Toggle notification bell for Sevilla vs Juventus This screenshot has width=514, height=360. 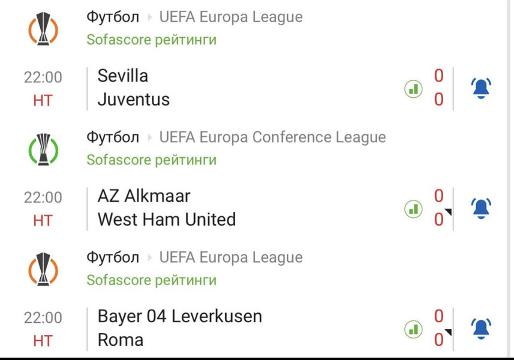point(480,88)
